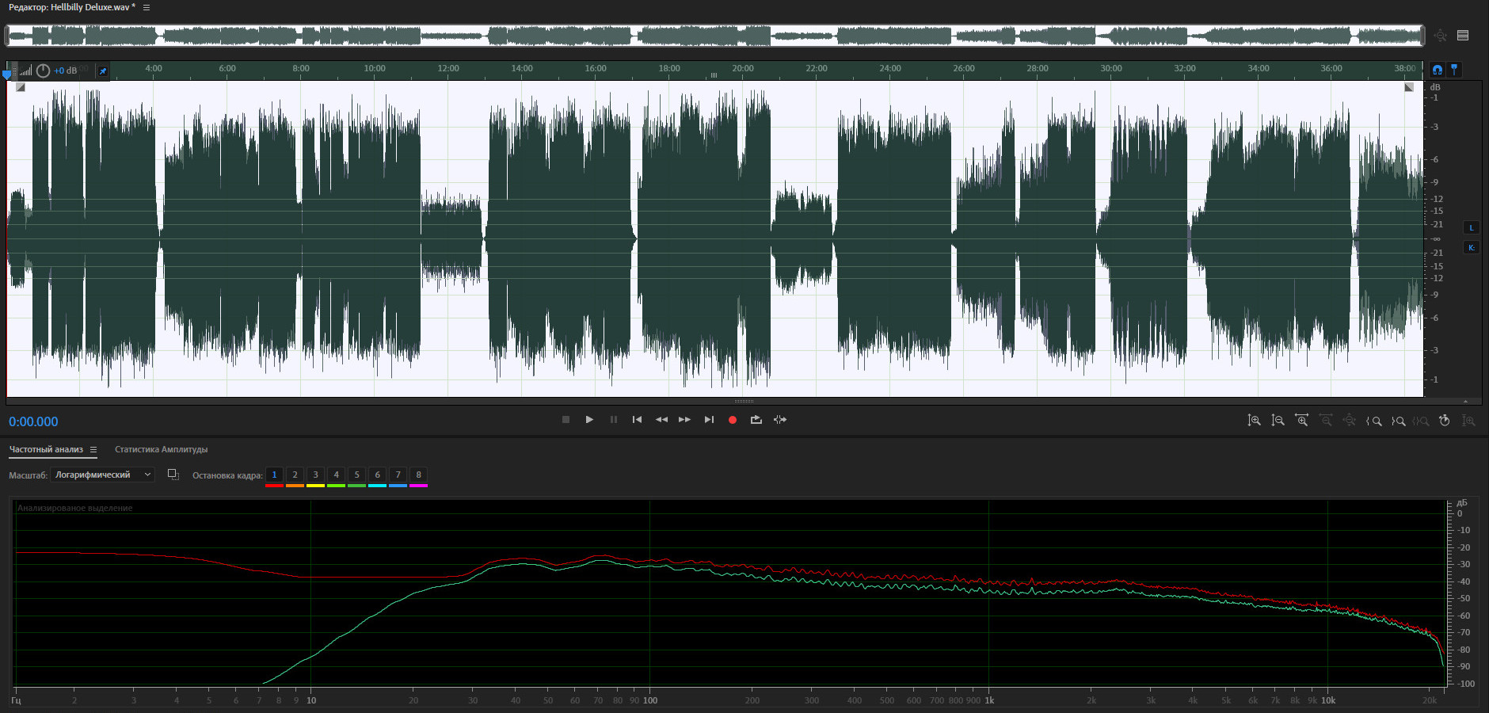This screenshot has height=713, width=1489.
Task: Zoom to selection out-point icon
Action: point(1398,421)
